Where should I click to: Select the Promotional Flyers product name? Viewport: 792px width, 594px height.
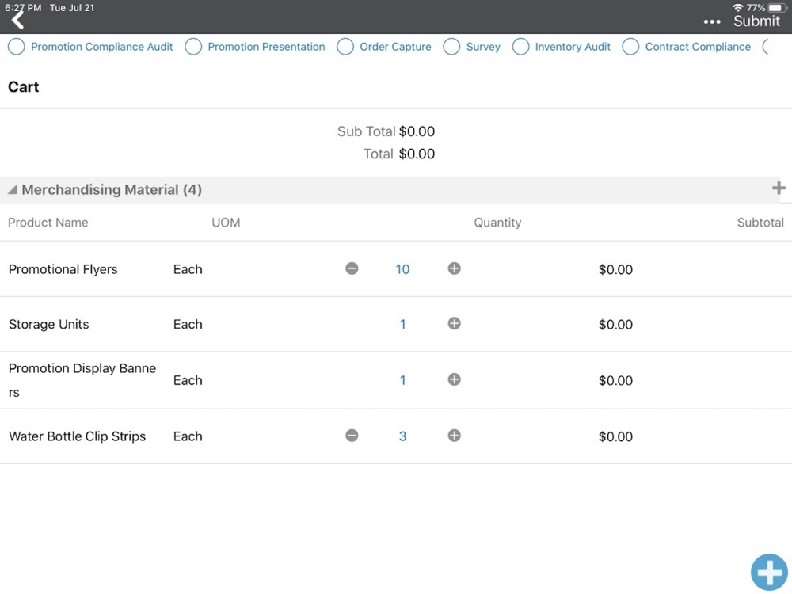[x=63, y=269]
